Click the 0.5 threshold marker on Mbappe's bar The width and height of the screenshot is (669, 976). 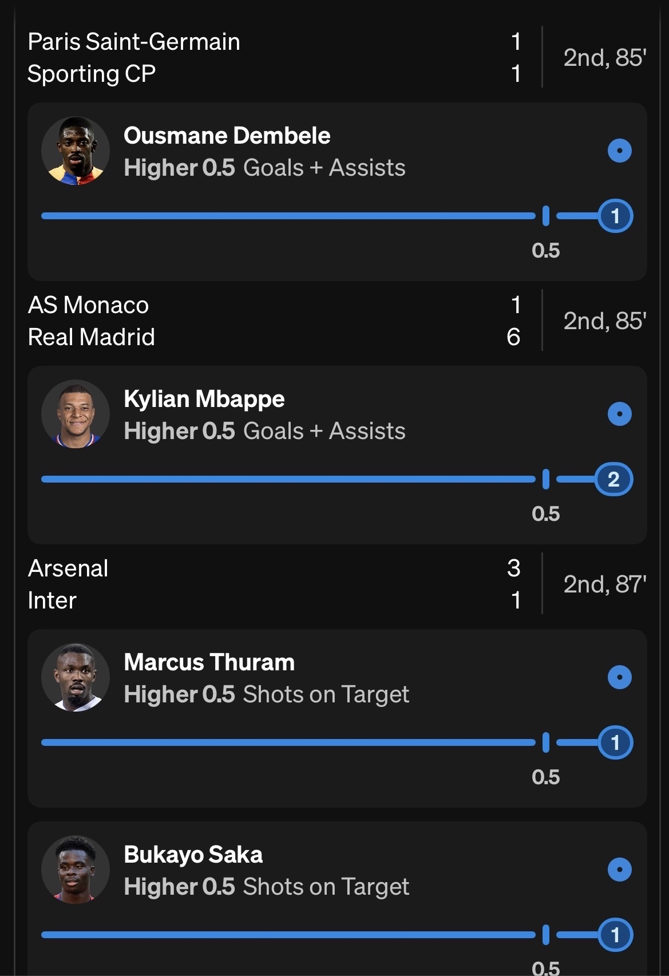545,479
